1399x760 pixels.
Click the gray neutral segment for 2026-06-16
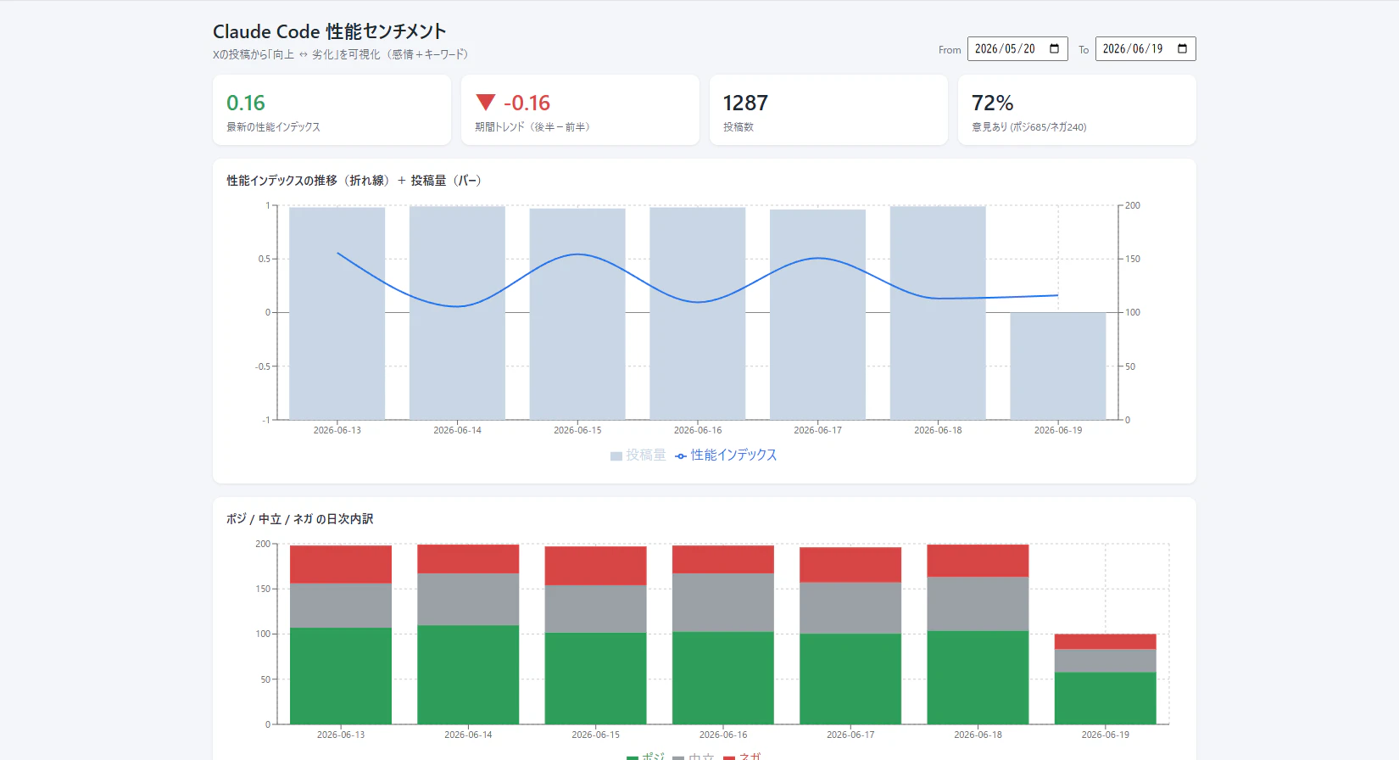(723, 602)
